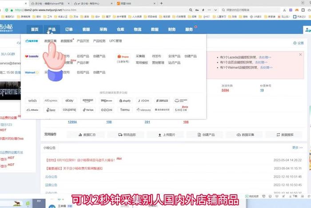This screenshot has height=208, width=311.
Task: Open the three-dots more icon in address bar
Action: [209, 10]
